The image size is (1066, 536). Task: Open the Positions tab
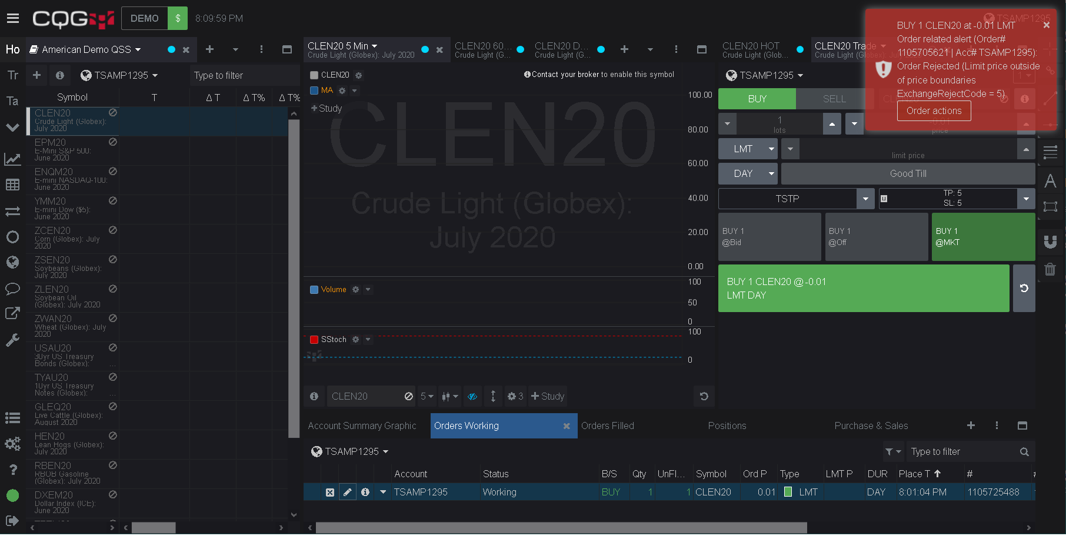point(727,426)
